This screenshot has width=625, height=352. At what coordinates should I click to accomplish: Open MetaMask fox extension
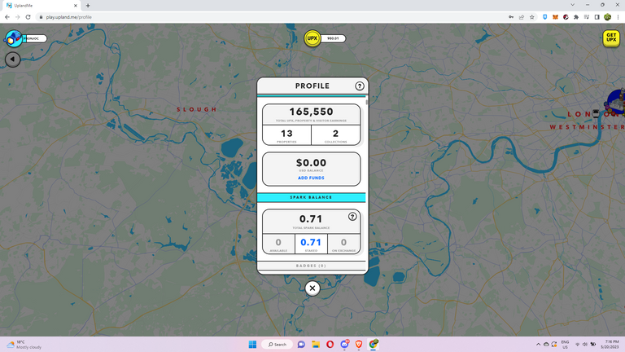click(555, 17)
